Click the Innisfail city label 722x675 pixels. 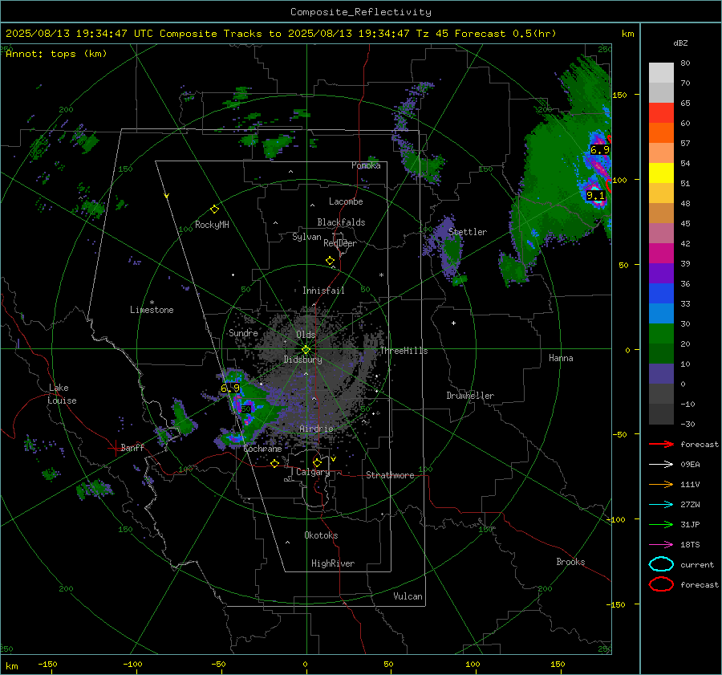pyautogui.click(x=323, y=291)
